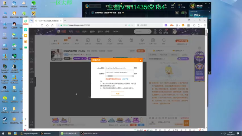Open the blue link beside the red notice
Image resolution: width=242 pixels, height=136 pixels.
(125, 79)
